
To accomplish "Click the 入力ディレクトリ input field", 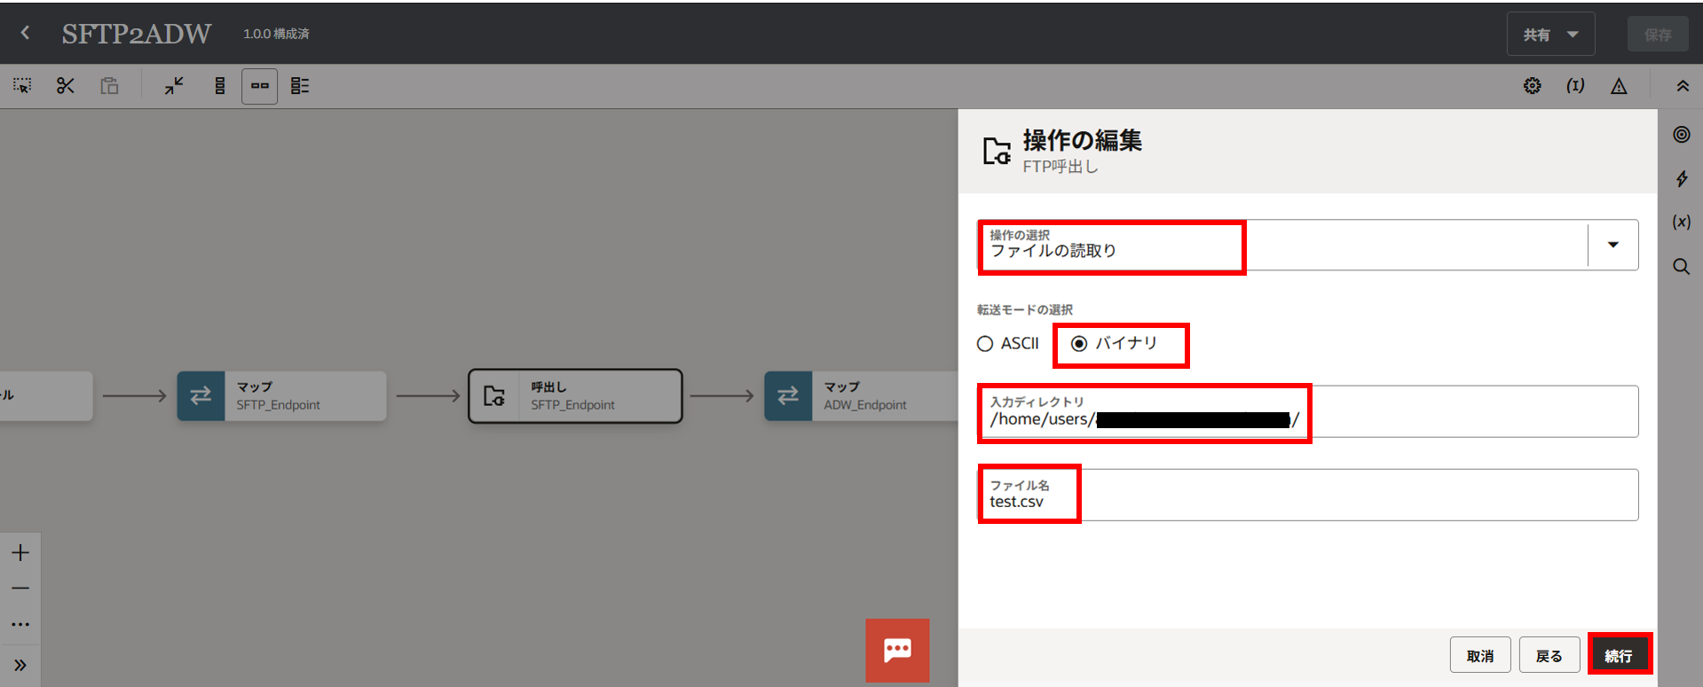I will (1307, 411).
